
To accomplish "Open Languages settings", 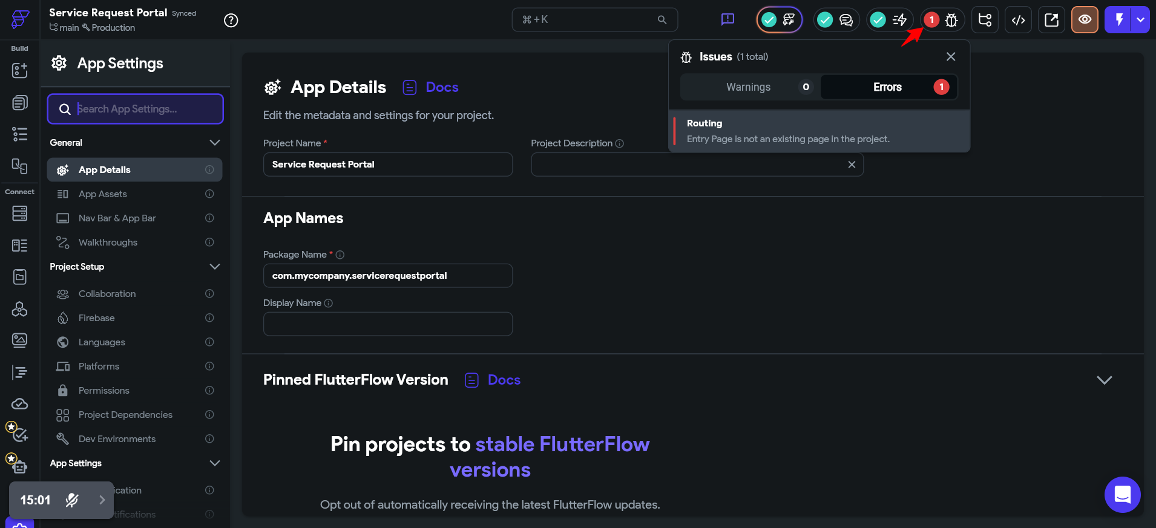I will coord(134,342).
